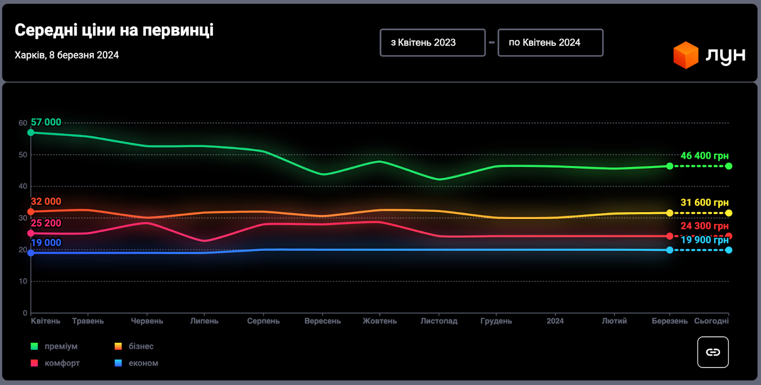Click the copy link icon button
761x385 pixels.
pyautogui.click(x=713, y=352)
